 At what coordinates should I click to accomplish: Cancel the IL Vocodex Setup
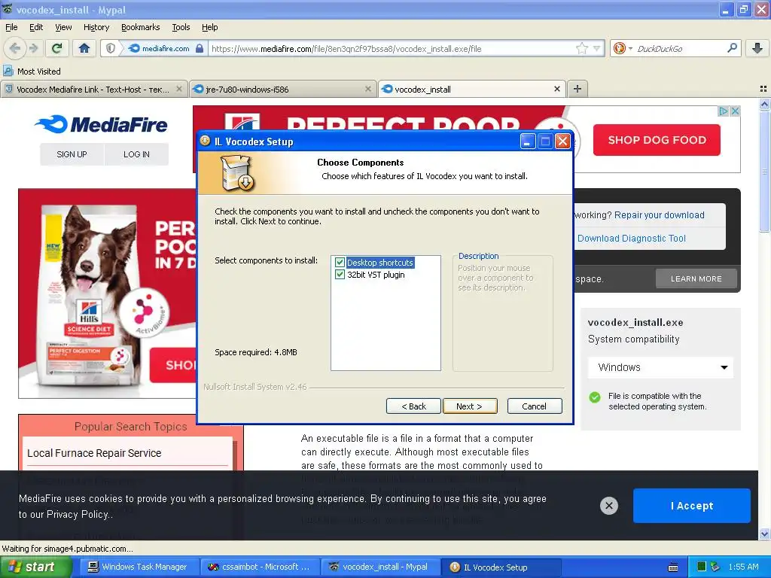point(534,406)
